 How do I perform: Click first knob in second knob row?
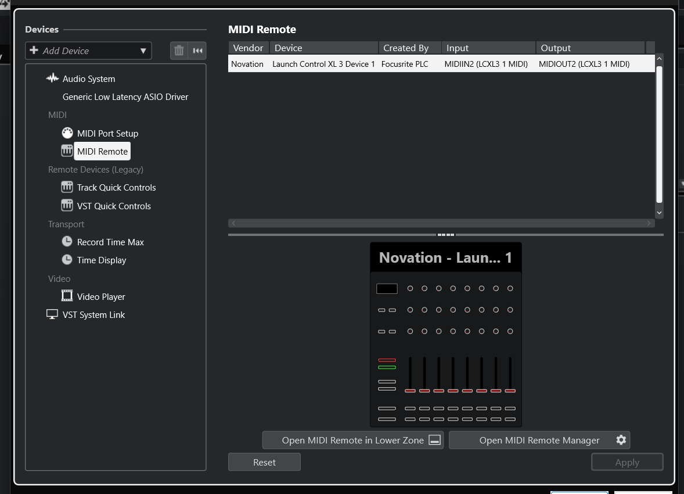pyautogui.click(x=410, y=310)
